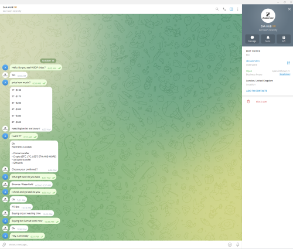Screen dimensions: 293x249
Task: Send a Gift from profile panel
Action: 284,39
